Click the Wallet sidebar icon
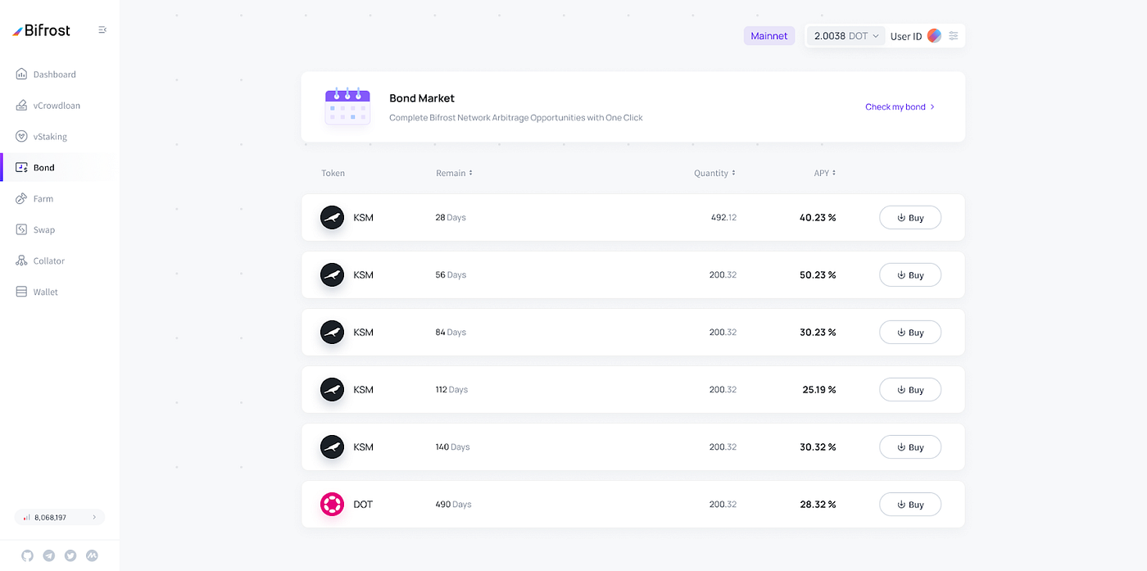Screen dimensions: 1147x571 [21, 292]
